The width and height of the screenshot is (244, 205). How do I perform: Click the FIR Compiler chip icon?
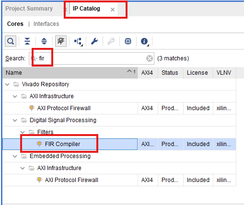(x=39, y=144)
